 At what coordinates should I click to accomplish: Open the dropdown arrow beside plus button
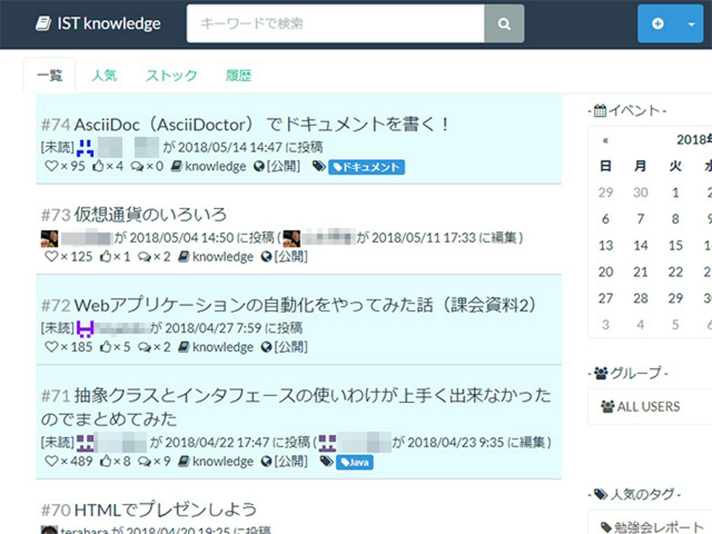coord(691,24)
